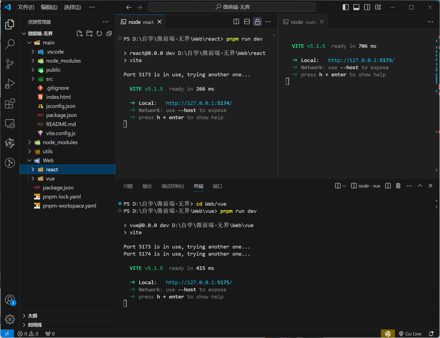Split the react terminal editor right
Viewport: 440px width, 338px height.
[236, 22]
